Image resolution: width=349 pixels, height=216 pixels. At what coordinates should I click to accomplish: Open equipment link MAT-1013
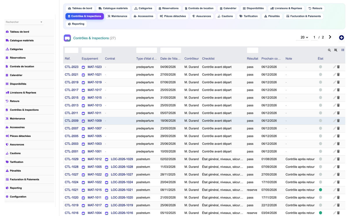tap(95, 106)
